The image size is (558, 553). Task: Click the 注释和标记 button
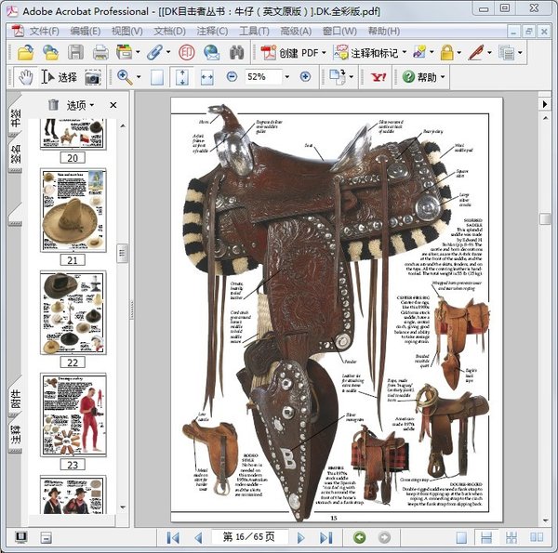pos(369,53)
